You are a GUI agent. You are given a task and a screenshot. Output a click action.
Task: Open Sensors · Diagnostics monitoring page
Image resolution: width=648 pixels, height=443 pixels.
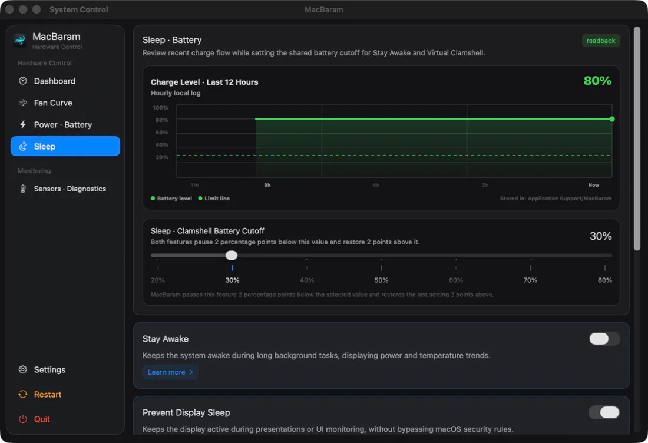[65, 189]
